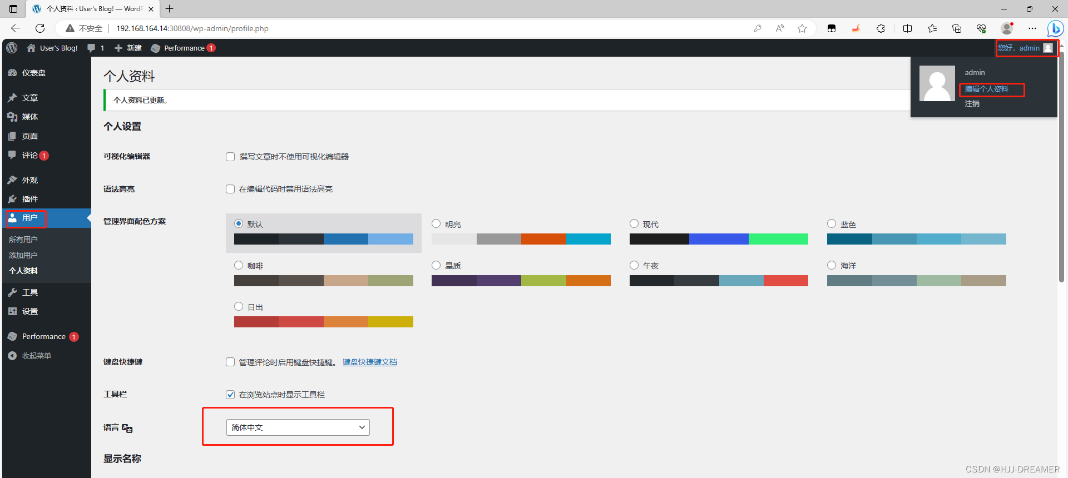Click the read aloud icon in address bar
Viewport: 1068px width, 478px height.
point(780,28)
